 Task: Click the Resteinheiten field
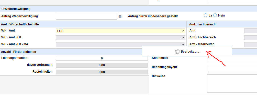click(102, 72)
